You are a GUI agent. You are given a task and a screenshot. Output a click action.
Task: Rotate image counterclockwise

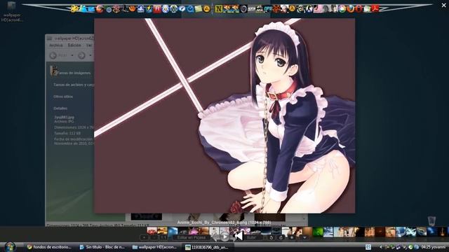[x=272, y=237]
